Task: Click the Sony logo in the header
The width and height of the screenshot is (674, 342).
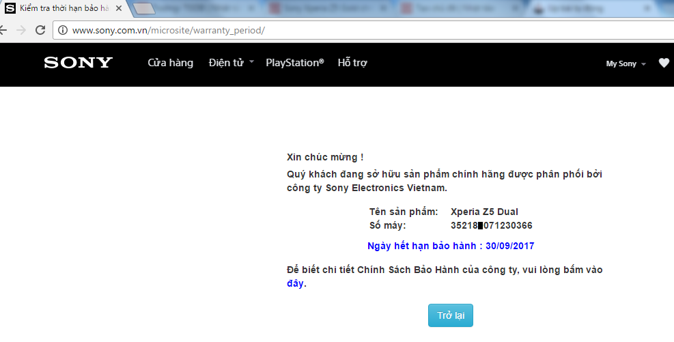Action: tap(79, 63)
